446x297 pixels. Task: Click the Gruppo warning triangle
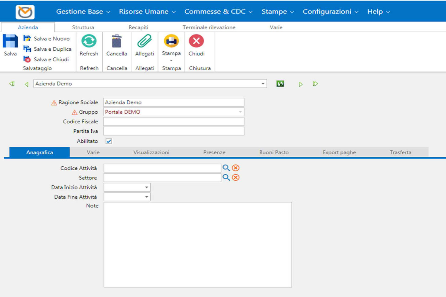pyautogui.click(x=75, y=112)
